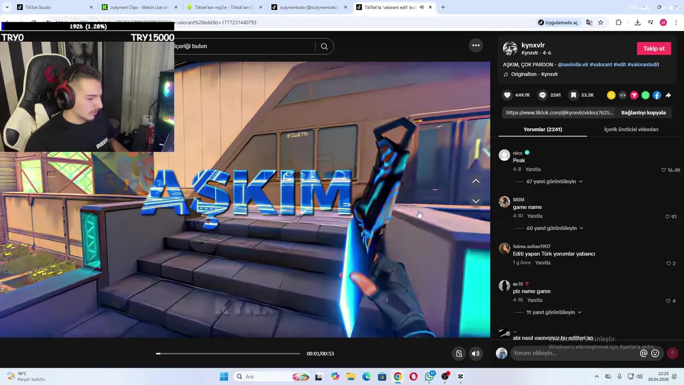Viewport: 684px width, 385px height.
Task: Open Chrome translate icon in address bar
Action: (589, 22)
